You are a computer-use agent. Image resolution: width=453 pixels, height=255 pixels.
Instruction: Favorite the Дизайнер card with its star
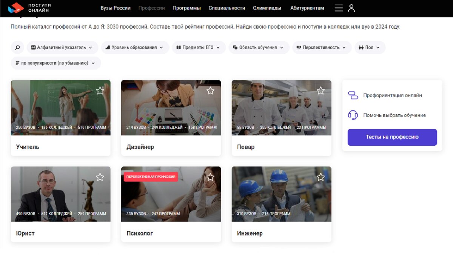click(x=210, y=91)
